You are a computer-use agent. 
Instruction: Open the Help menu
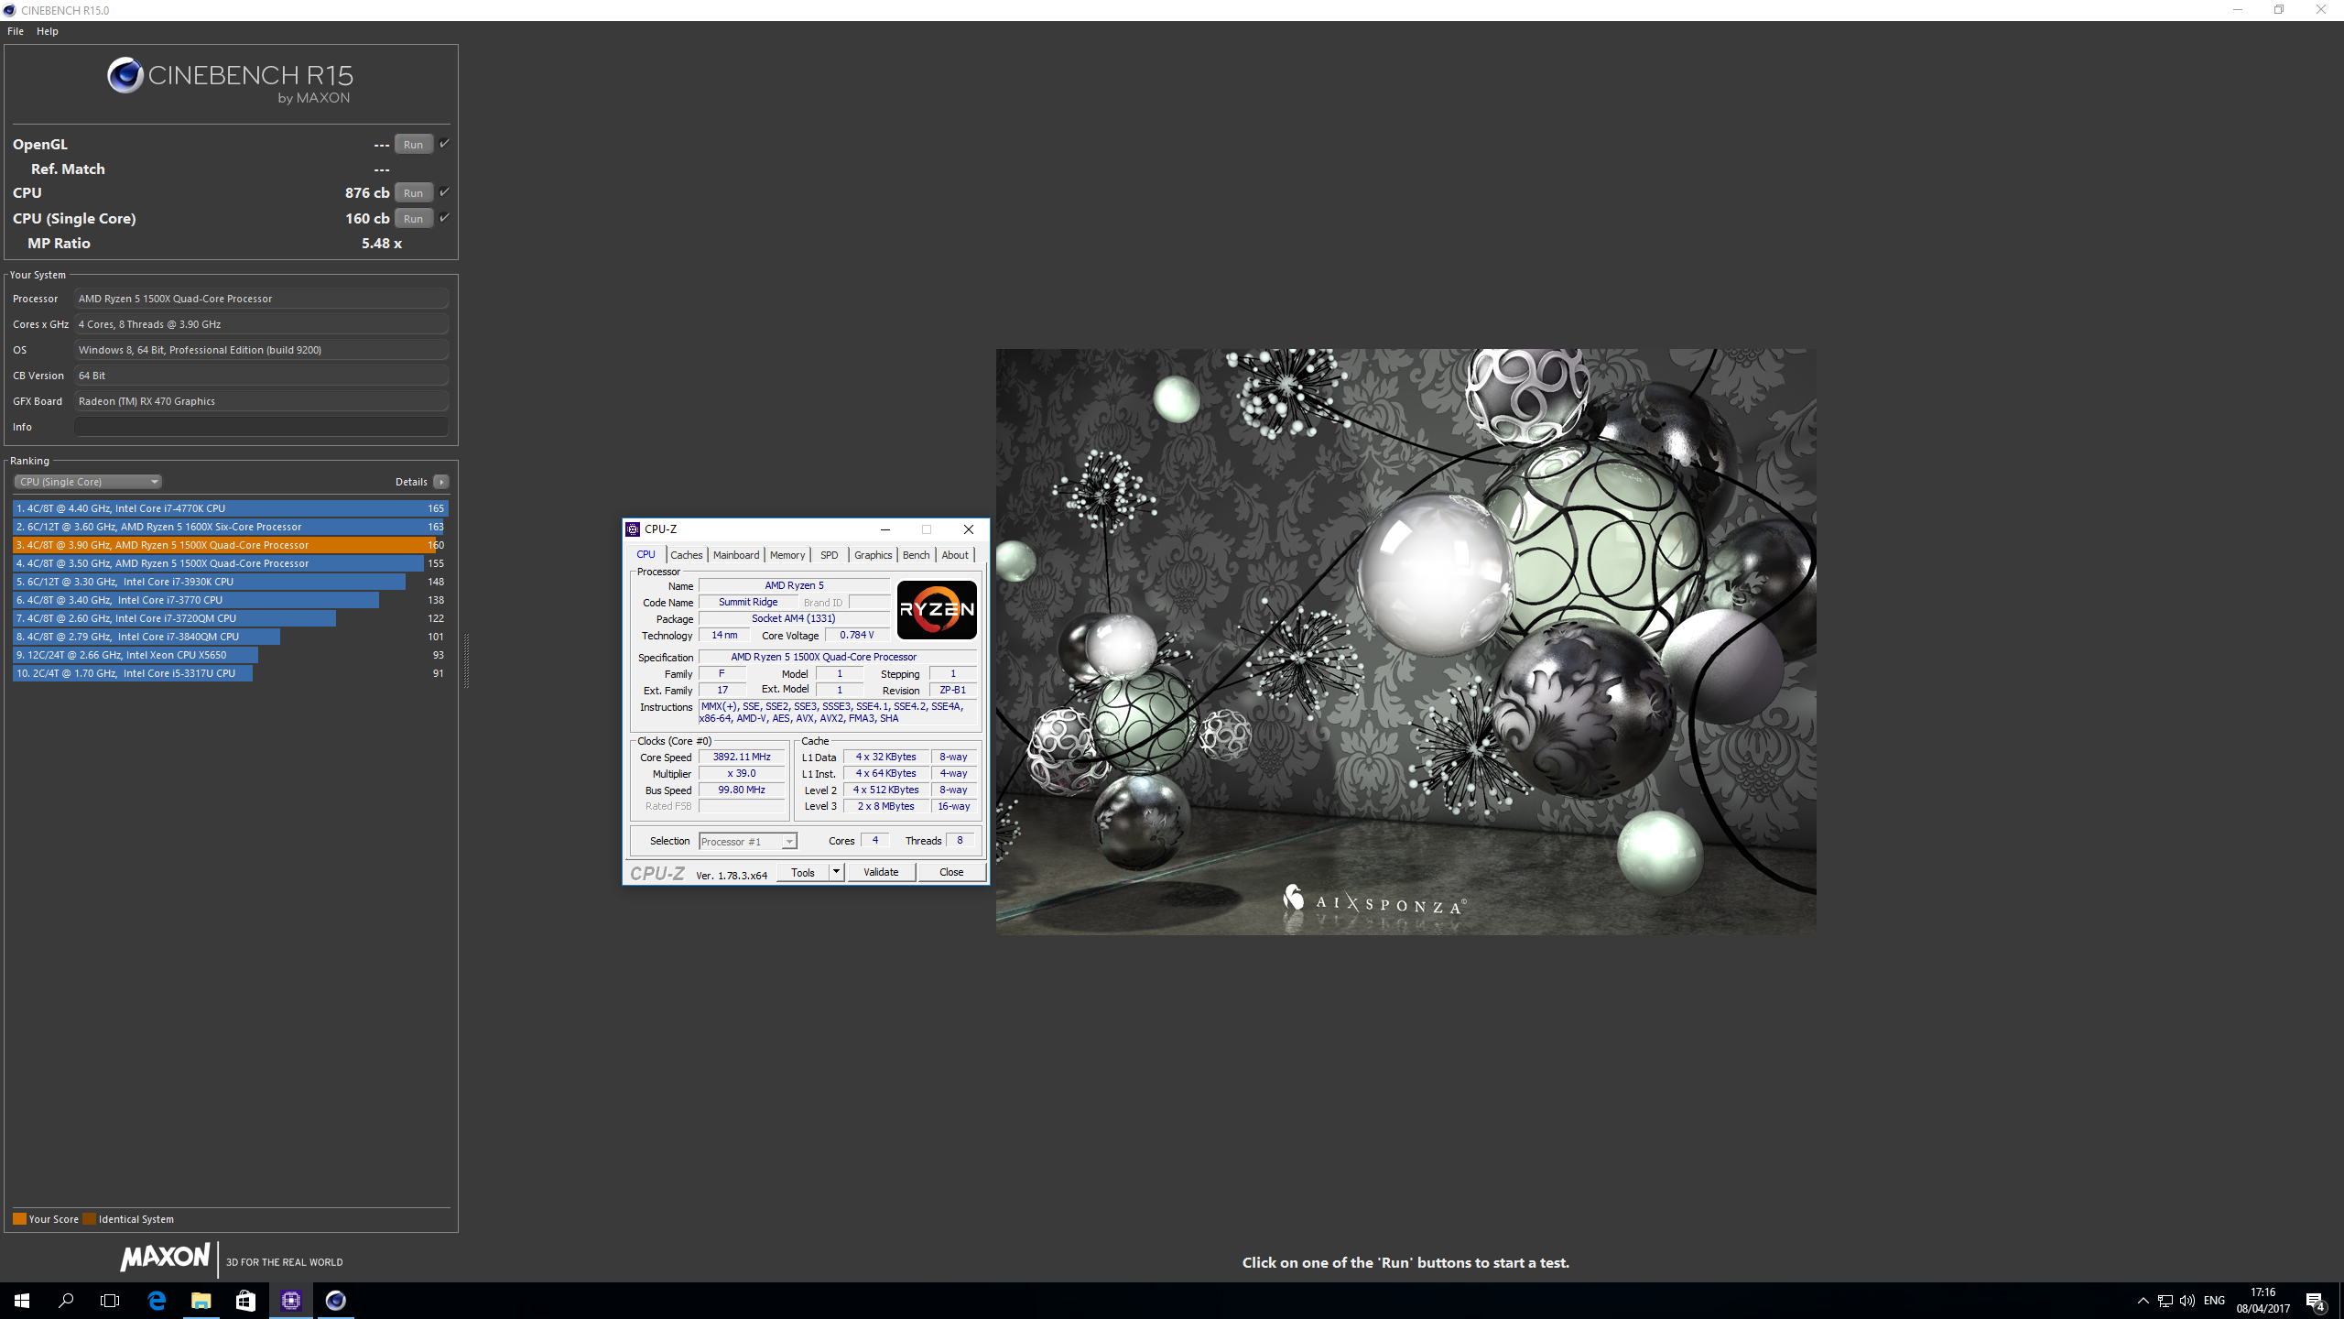pyautogui.click(x=48, y=31)
